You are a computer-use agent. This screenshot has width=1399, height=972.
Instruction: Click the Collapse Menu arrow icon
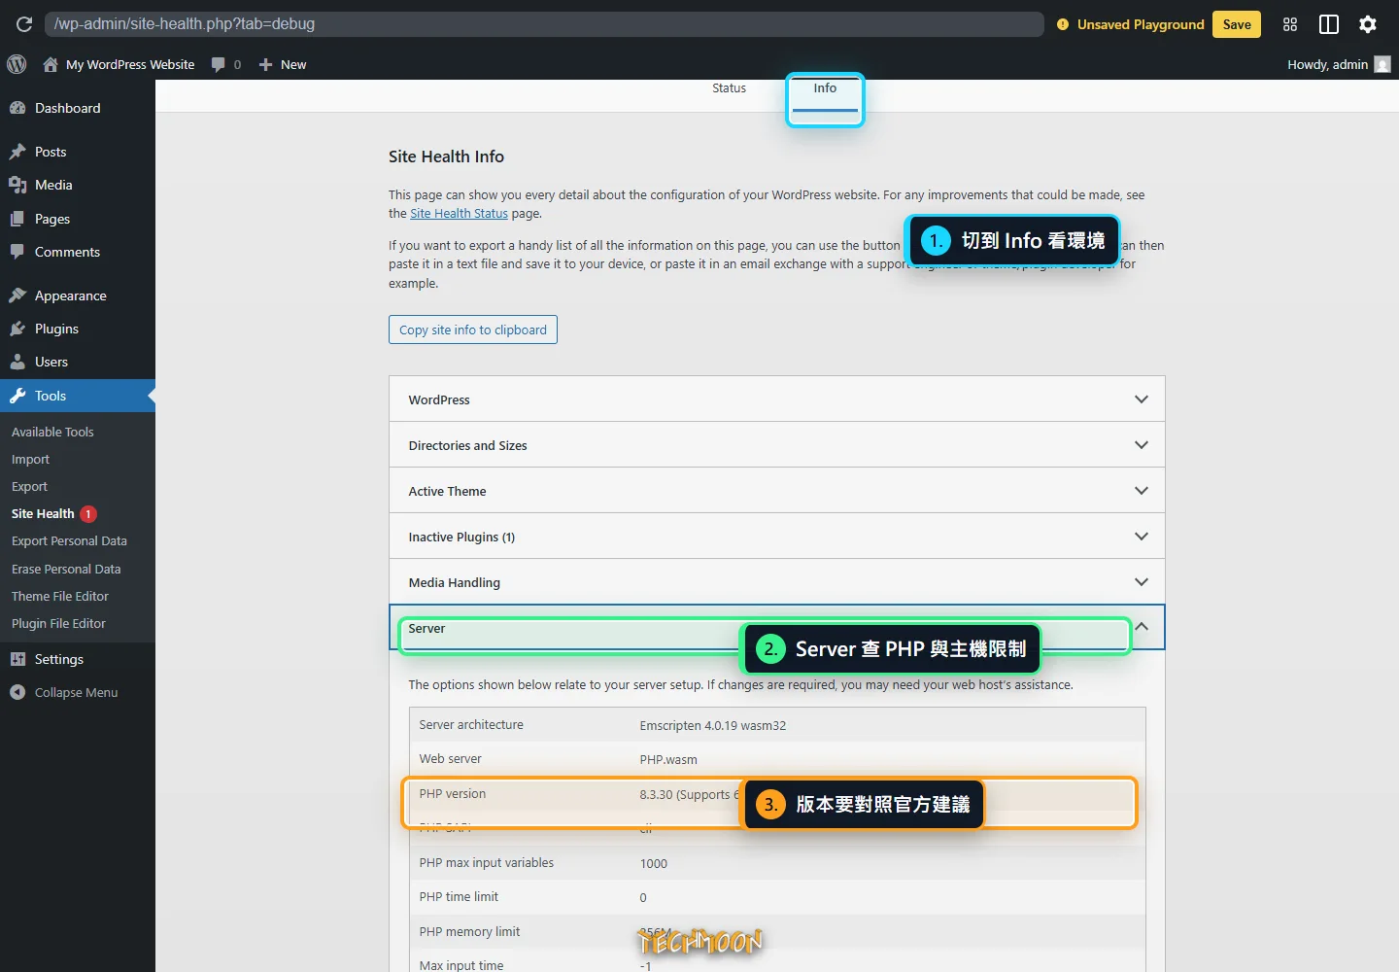(17, 692)
